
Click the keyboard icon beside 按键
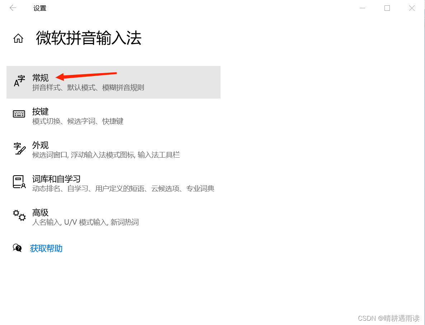19,114
